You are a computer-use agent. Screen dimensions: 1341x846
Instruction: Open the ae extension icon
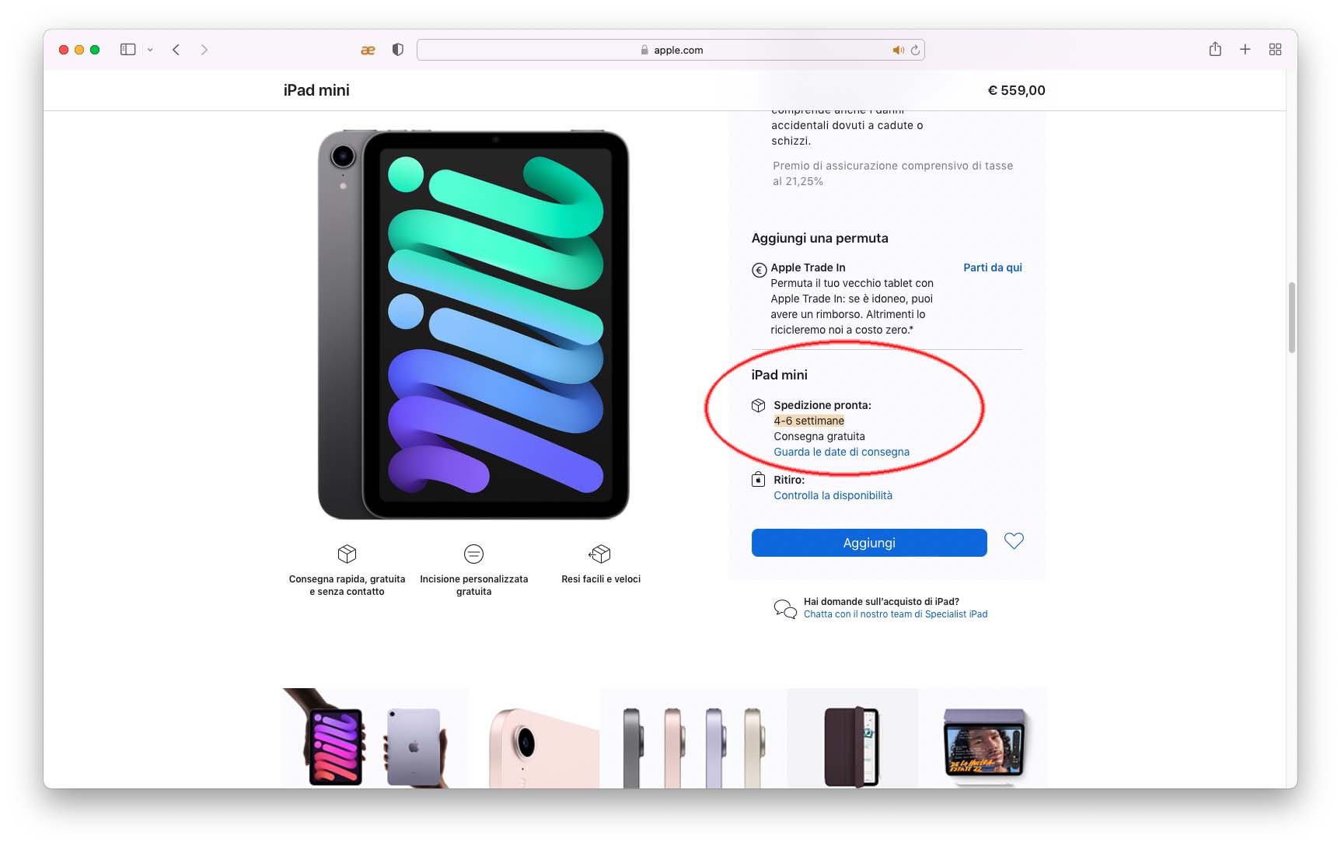(x=368, y=50)
